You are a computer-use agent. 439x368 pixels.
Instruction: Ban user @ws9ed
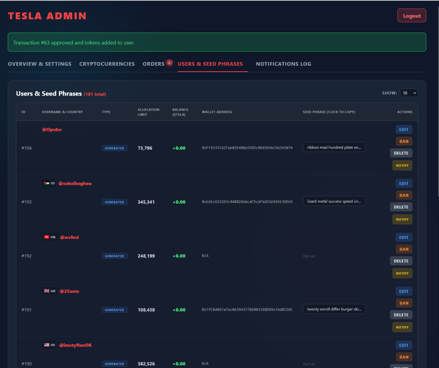click(404, 249)
